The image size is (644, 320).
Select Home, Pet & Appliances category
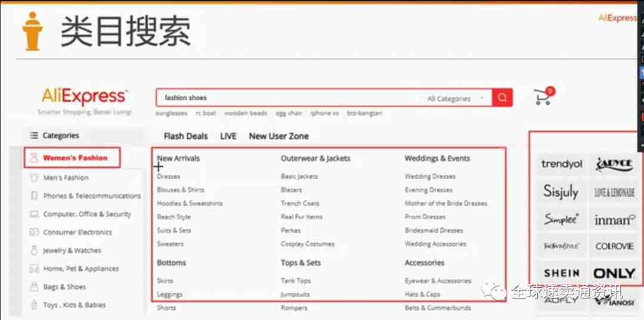point(81,269)
